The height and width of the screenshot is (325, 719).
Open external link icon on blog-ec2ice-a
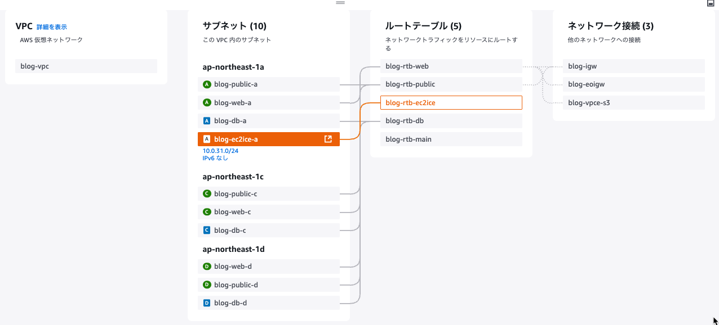pyautogui.click(x=328, y=139)
